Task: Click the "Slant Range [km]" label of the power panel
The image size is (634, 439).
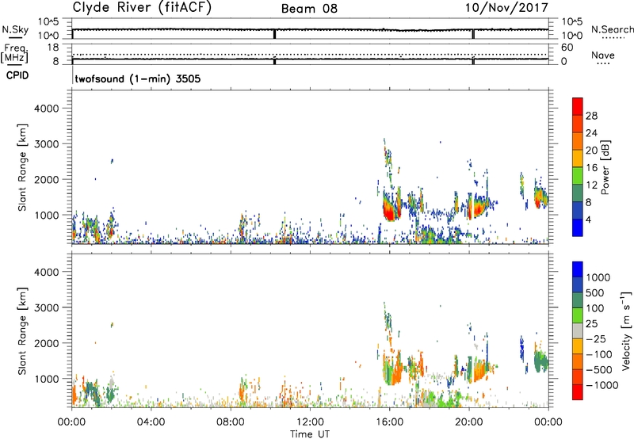Action: (x=22, y=167)
